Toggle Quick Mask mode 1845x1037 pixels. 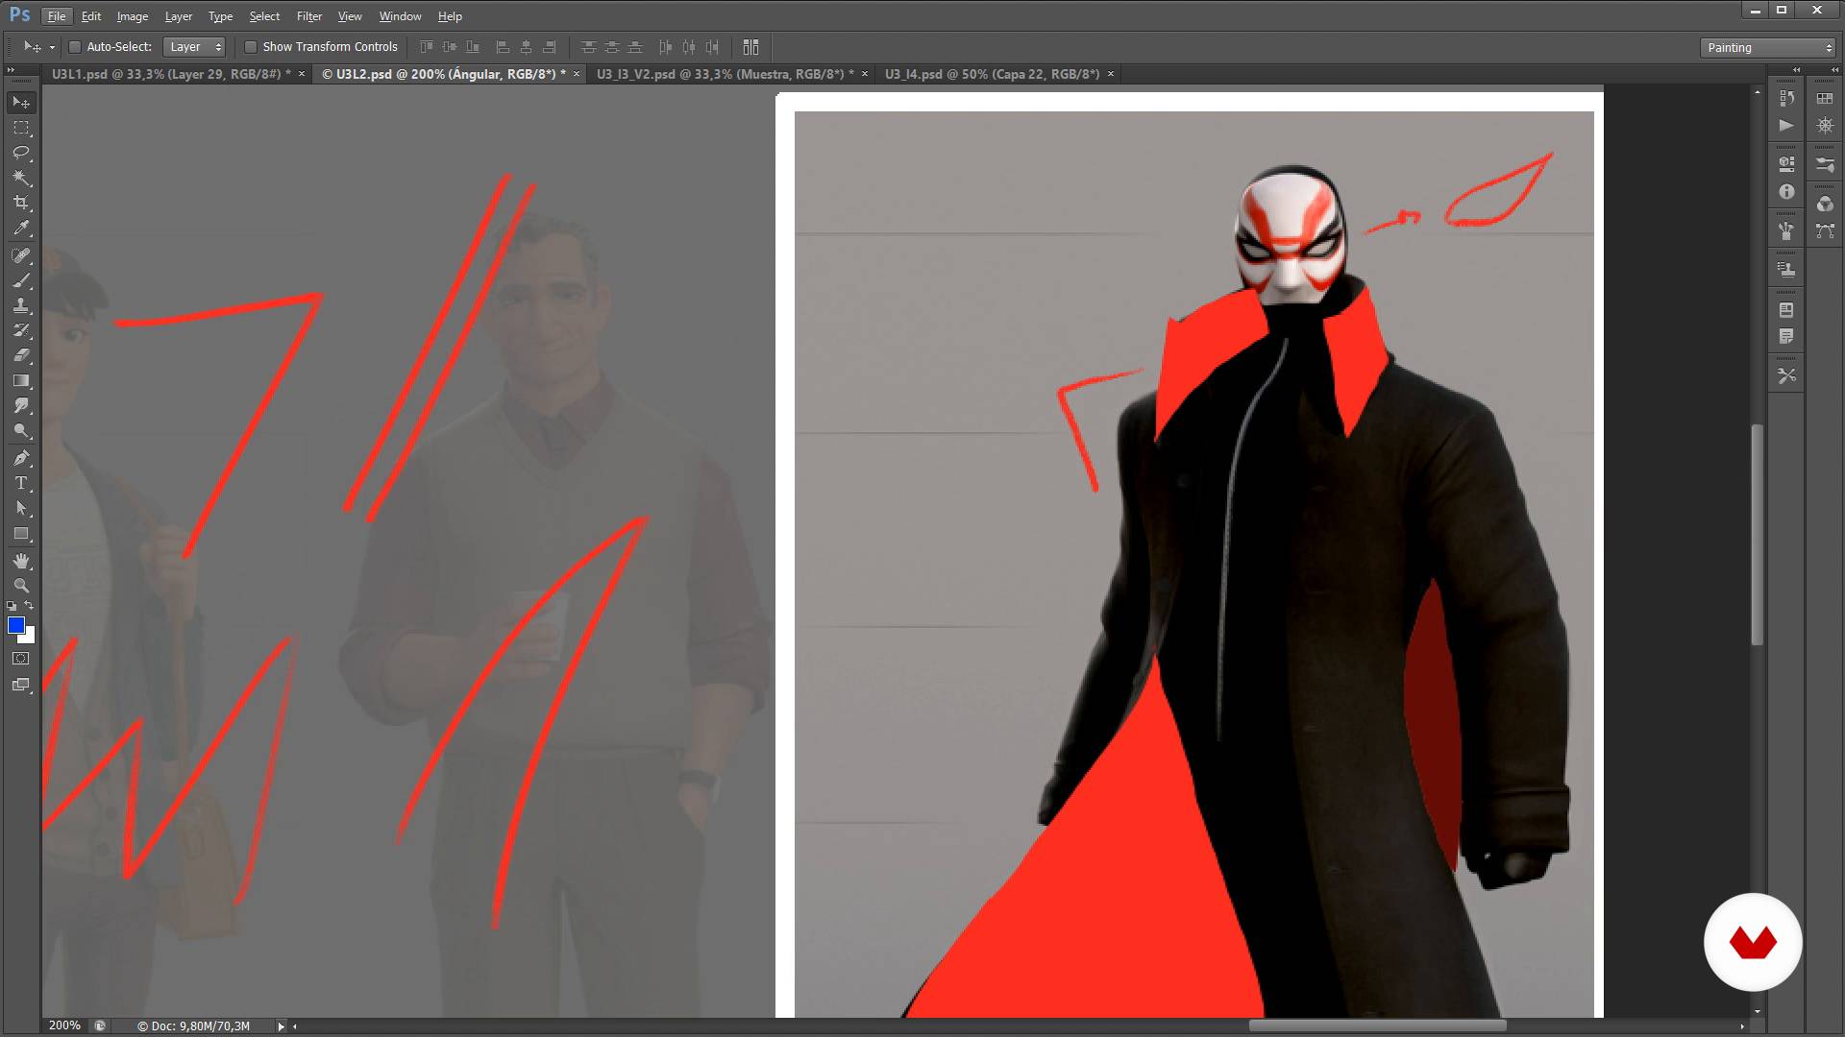(x=21, y=659)
